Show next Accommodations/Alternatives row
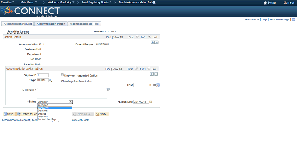Viewport: 297px width, 167px height. [149, 69]
